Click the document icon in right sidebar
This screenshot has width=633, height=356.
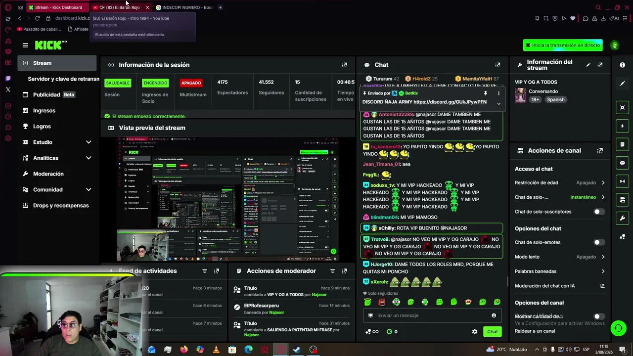(x=622, y=144)
